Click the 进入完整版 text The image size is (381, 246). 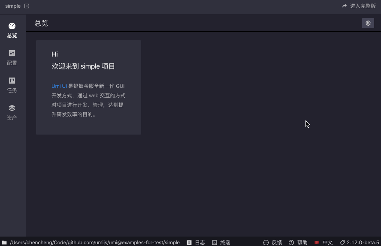pyautogui.click(x=363, y=6)
